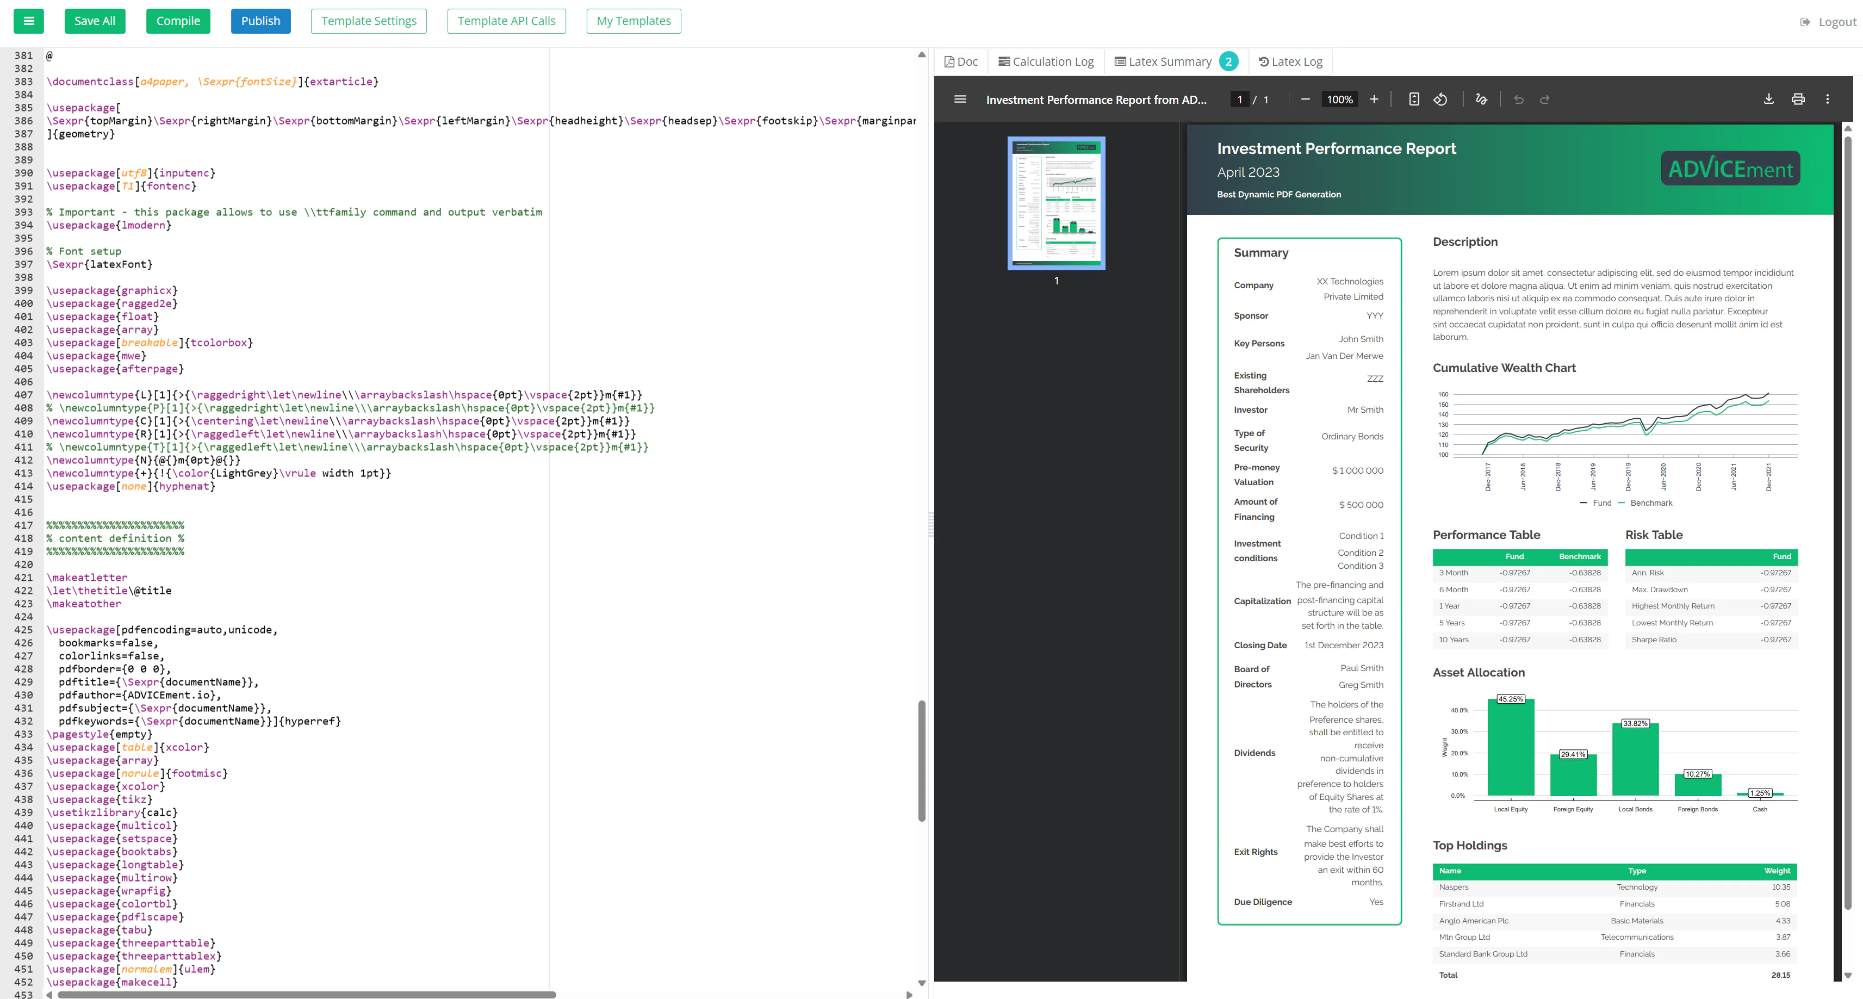Click the editor horizontal scroll right arrow

(x=909, y=995)
